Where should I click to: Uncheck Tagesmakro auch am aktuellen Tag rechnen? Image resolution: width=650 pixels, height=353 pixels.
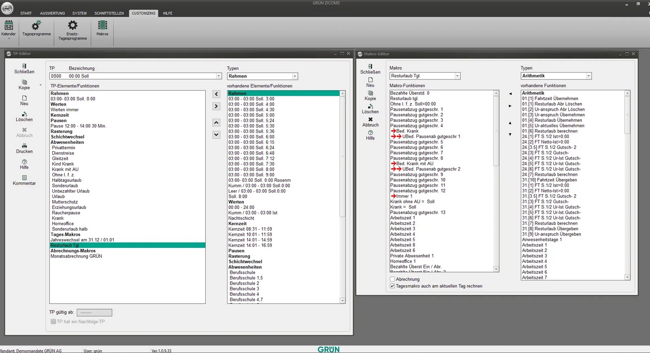coord(393,286)
